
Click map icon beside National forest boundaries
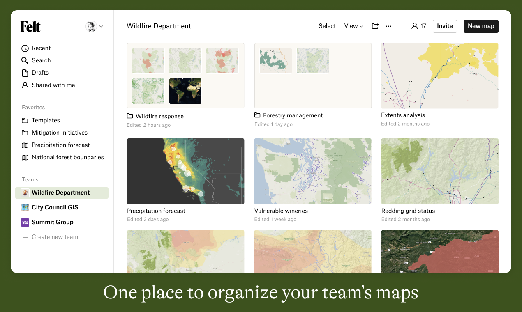tap(25, 158)
